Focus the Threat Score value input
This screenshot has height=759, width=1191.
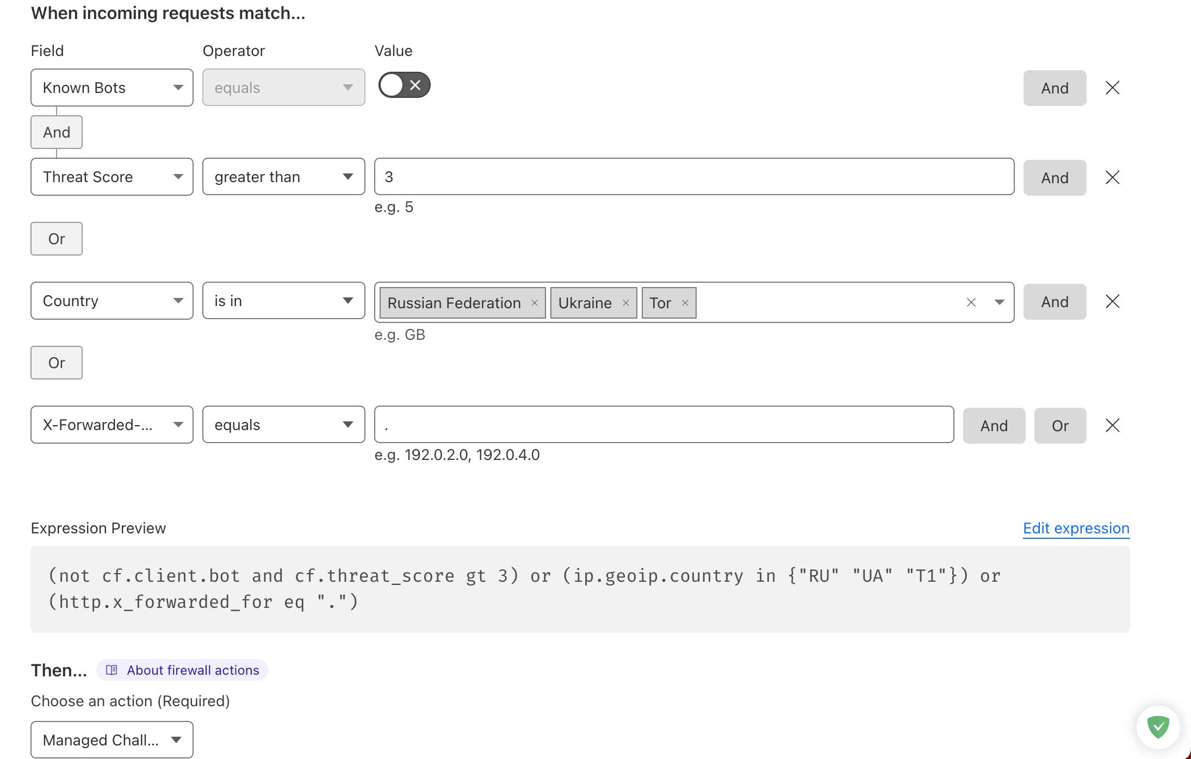click(x=693, y=177)
